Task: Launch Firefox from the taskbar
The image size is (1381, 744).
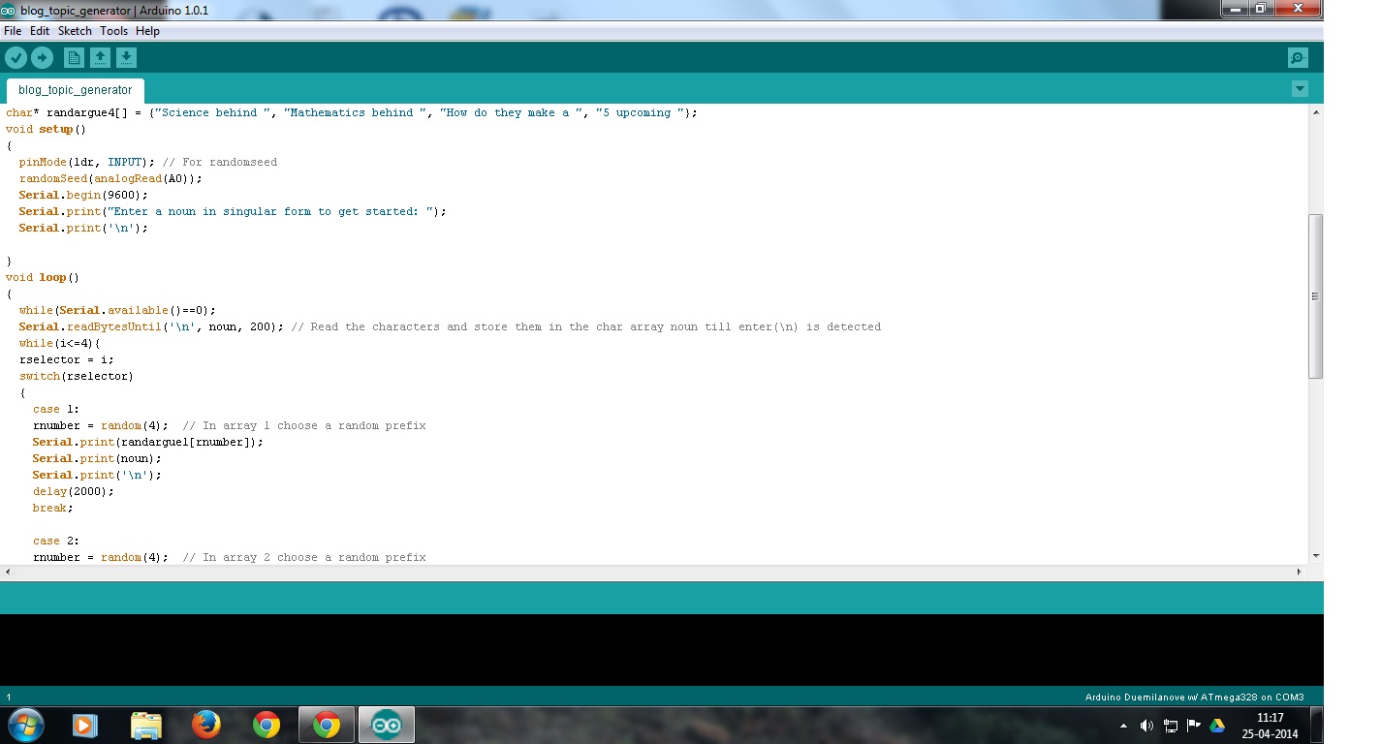Action: click(x=205, y=724)
